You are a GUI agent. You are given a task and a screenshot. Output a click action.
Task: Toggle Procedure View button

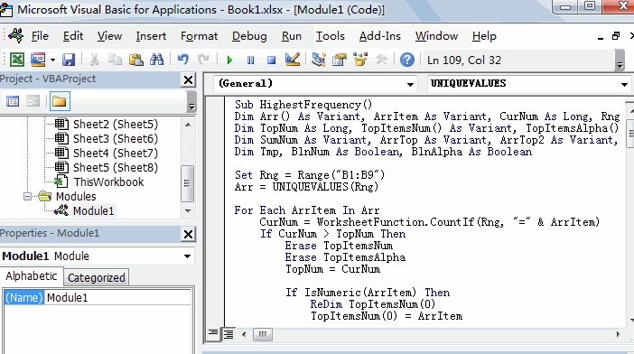(x=212, y=334)
